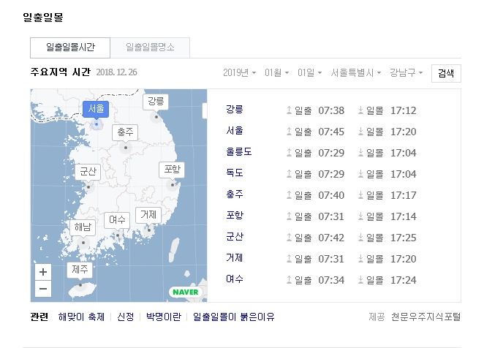Switch to the 일출일몰명소 tab
Viewport: 484px width, 348px height.
click(x=150, y=48)
